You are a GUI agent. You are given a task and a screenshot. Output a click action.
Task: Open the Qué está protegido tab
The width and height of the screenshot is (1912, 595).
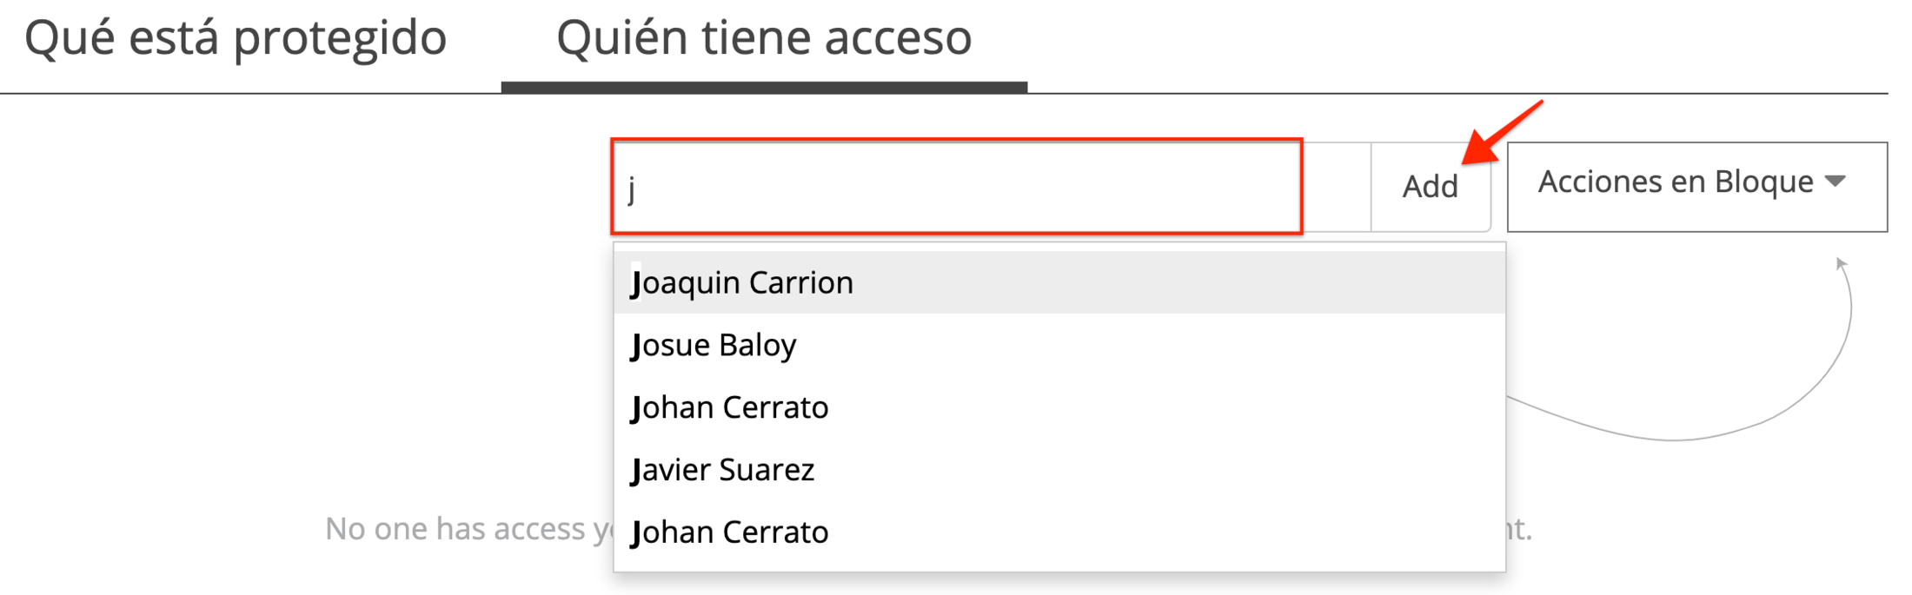point(236,38)
